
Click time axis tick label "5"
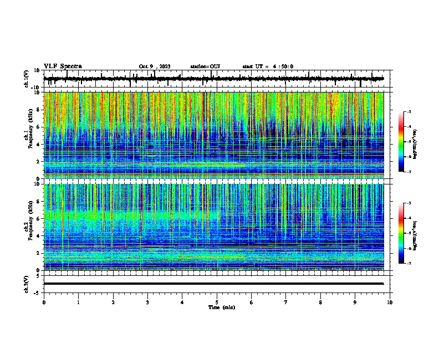217,302
